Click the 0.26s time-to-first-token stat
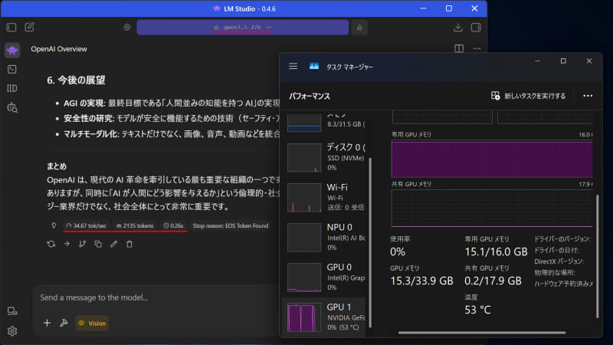 [x=174, y=225]
